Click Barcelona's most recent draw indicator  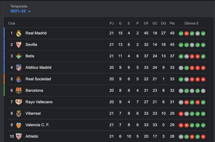tap(203, 91)
